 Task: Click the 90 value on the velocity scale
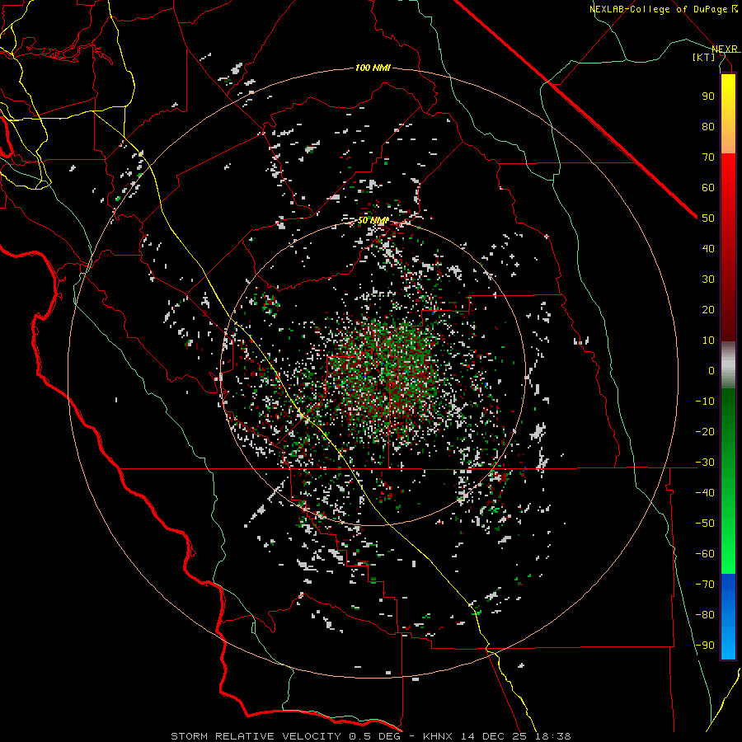(708, 96)
